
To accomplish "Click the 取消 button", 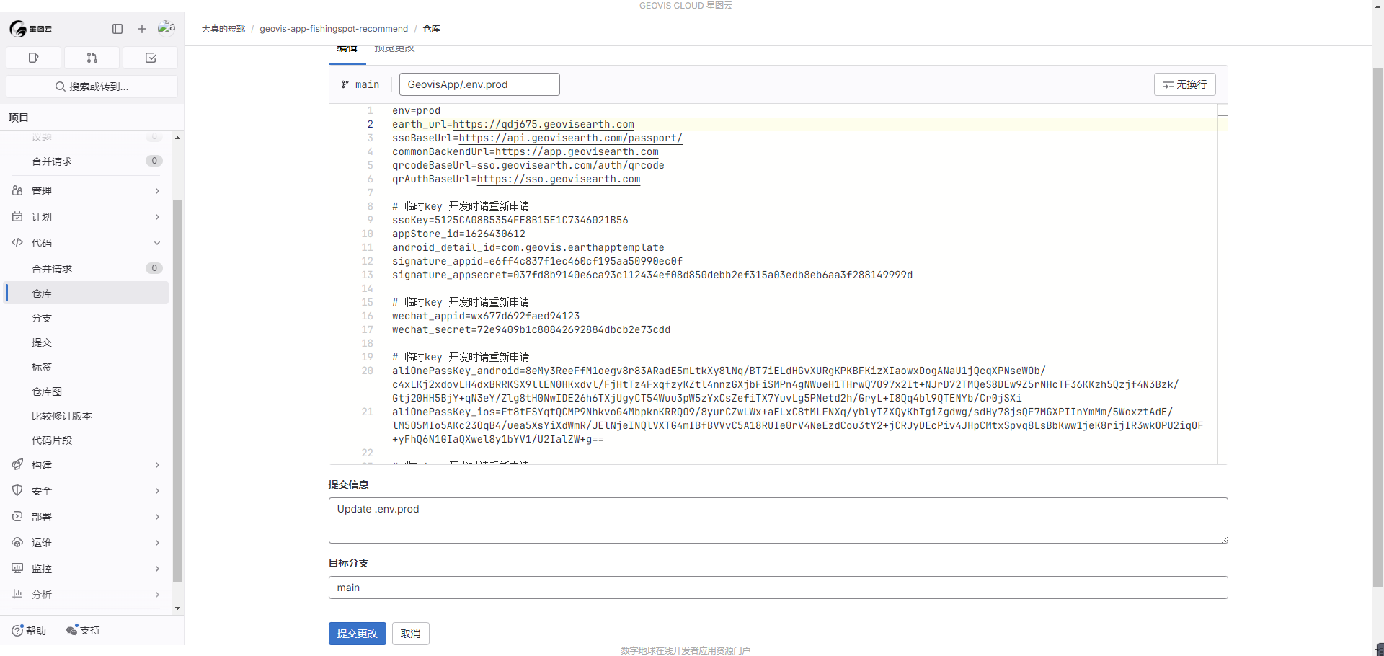I will 411,634.
